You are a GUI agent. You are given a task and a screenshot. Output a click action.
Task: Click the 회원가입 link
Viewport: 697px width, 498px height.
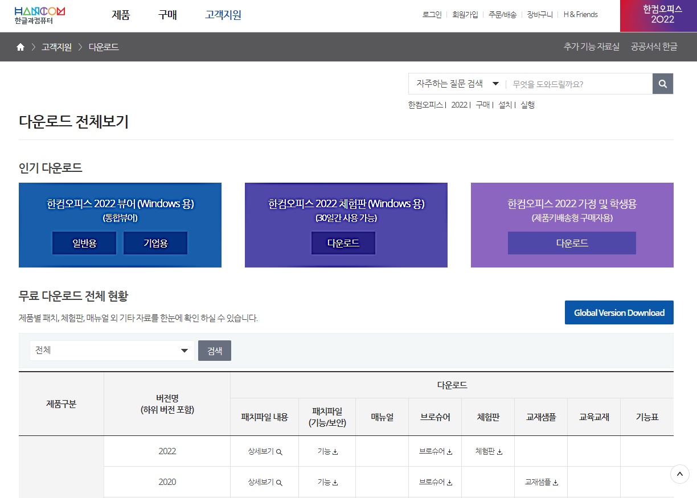click(465, 15)
